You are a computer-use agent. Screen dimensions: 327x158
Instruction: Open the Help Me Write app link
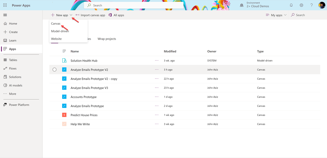coord(80,124)
